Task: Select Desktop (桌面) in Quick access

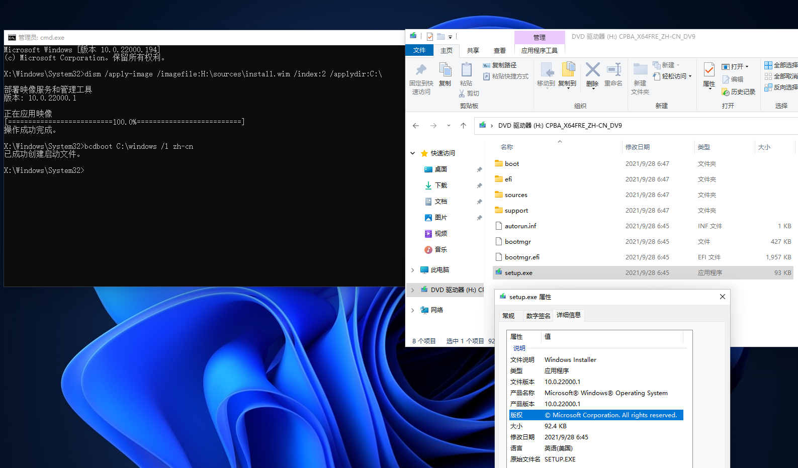Action: 441,169
